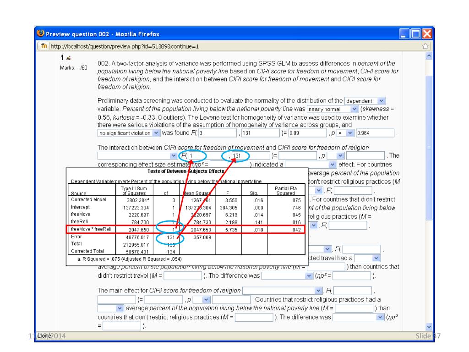This screenshot has height=352, width=469.
Task: Bookmark this page with the star icon
Action: (425, 46)
